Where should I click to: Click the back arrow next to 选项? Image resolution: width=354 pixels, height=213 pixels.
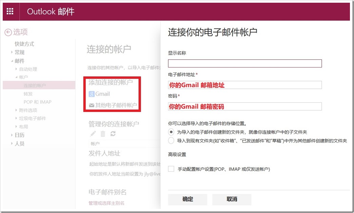[8, 32]
